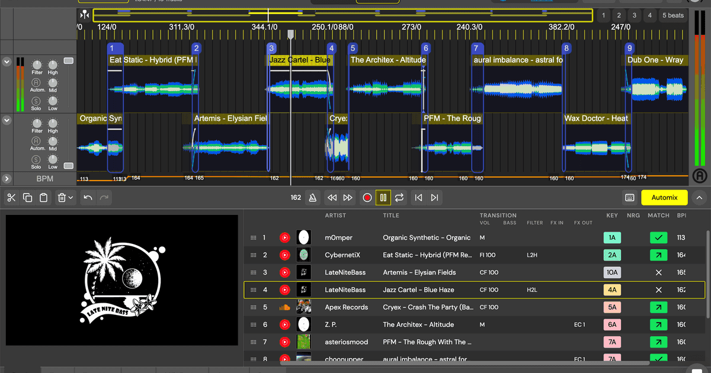This screenshot has height=373, width=711.
Task: Click the yellow Automix button
Action: click(x=664, y=198)
